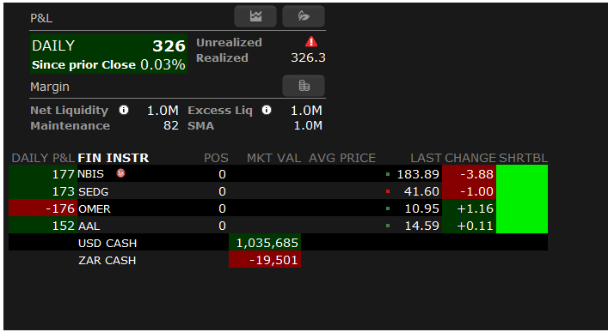Click the green shortable cell for NBIS
The height and width of the screenshot is (332, 608).
[522, 174]
